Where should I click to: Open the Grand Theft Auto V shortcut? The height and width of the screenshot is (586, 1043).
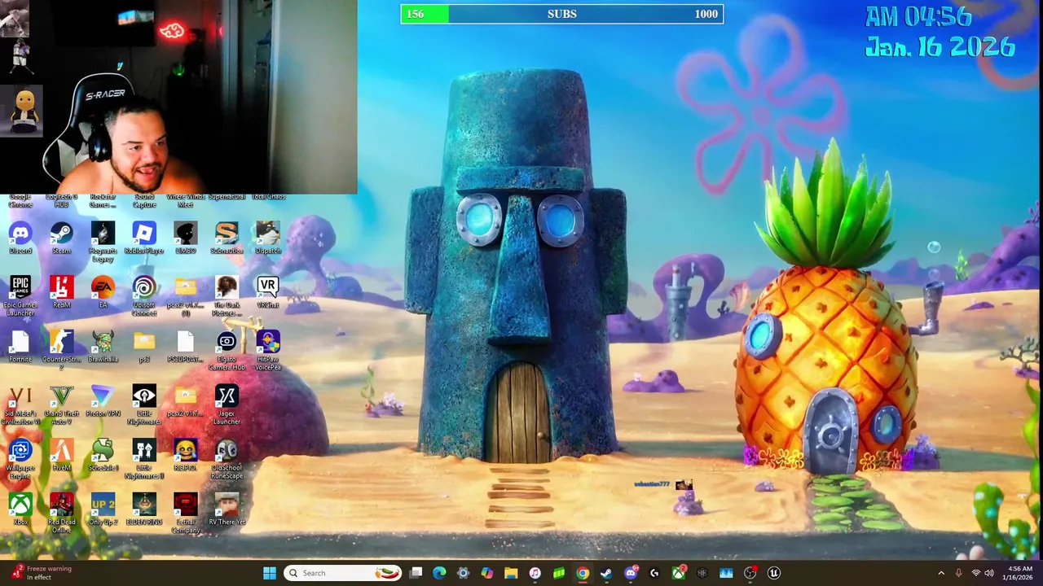tap(62, 406)
